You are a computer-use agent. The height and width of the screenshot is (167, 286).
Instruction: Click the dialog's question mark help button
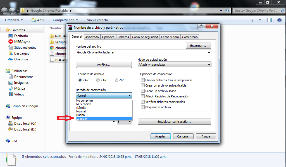201,26
